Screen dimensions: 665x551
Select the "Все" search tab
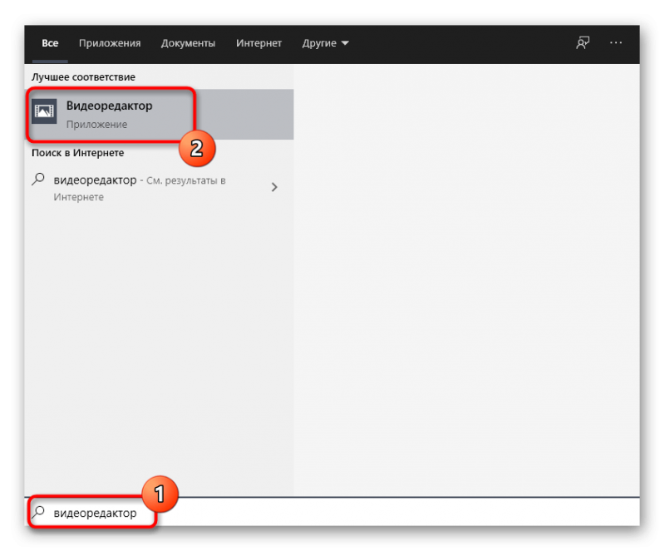pos(50,43)
